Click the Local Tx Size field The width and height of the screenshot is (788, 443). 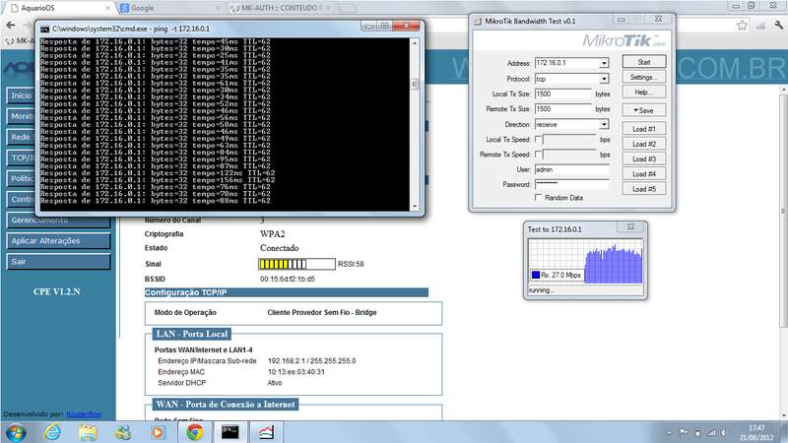point(562,94)
